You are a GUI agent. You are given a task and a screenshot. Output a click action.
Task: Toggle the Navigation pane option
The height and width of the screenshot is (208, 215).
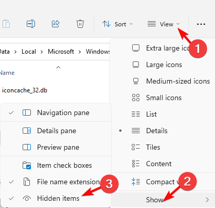pyautogui.click(x=56, y=113)
